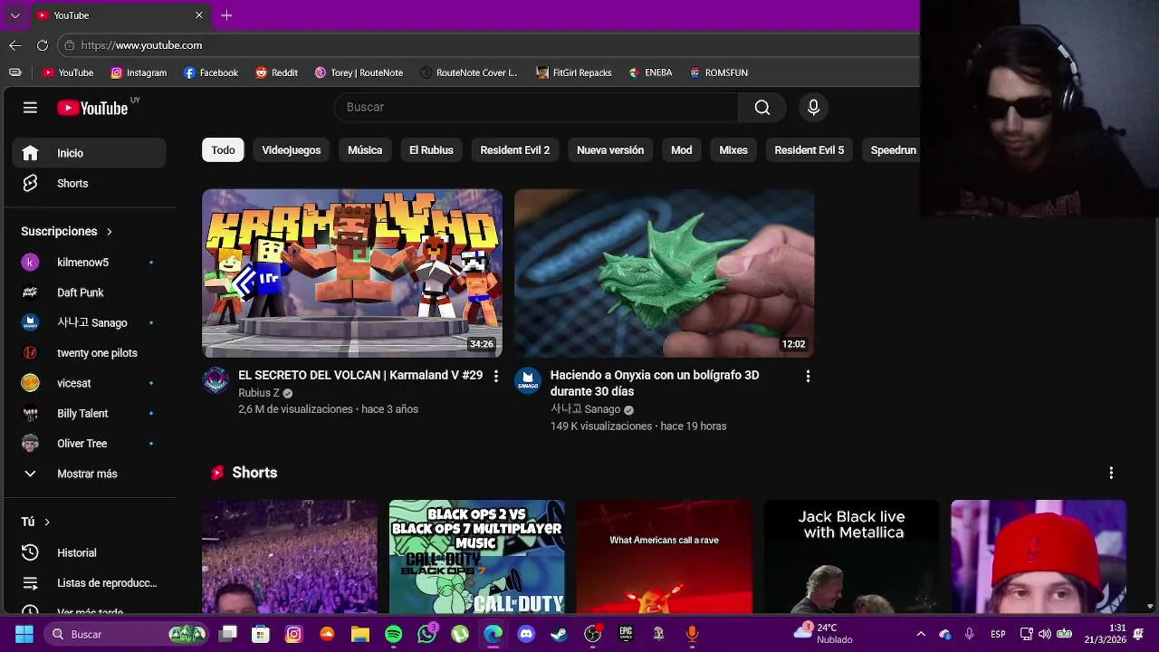Image resolution: width=1159 pixels, height=652 pixels.
Task: Click the YouTube logo
Action: point(93,108)
